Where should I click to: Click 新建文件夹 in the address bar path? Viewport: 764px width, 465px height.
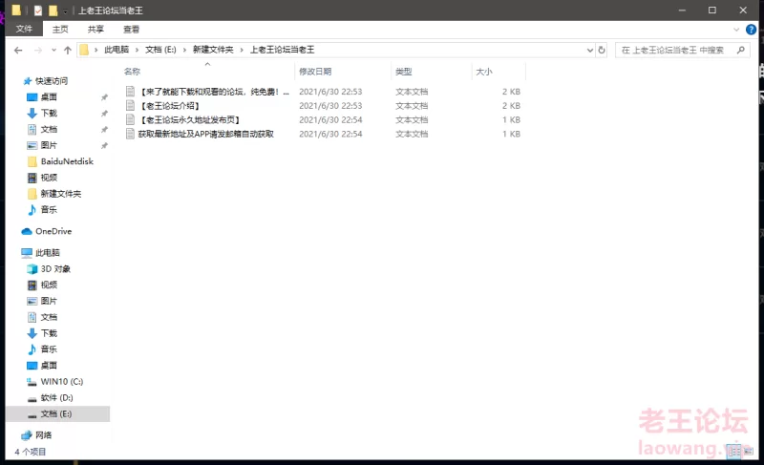click(213, 50)
